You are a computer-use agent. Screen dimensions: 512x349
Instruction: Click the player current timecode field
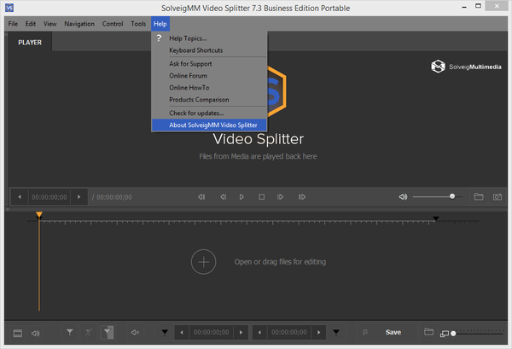(x=49, y=197)
